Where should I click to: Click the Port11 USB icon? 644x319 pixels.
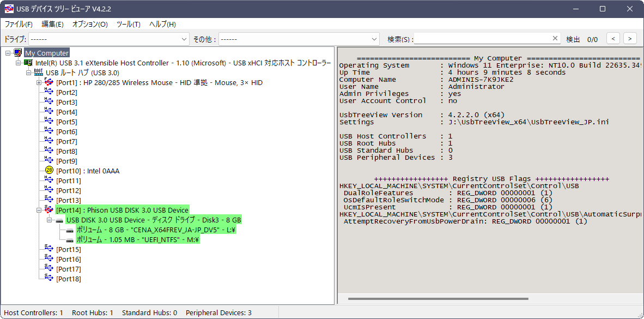click(x=49, y=180)
